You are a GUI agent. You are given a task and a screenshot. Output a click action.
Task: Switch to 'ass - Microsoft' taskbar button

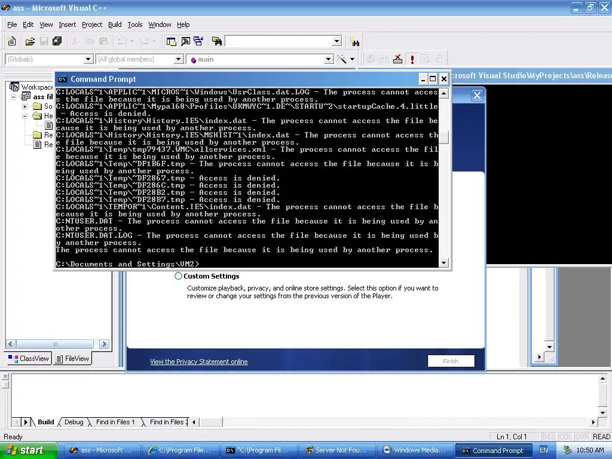[x=101, y=450]
